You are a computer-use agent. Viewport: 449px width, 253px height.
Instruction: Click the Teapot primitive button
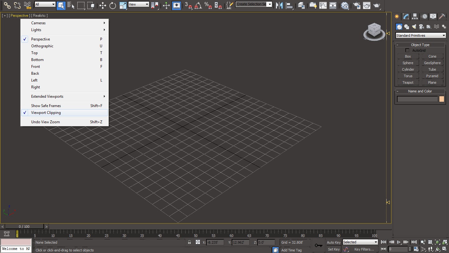[408, 82]
